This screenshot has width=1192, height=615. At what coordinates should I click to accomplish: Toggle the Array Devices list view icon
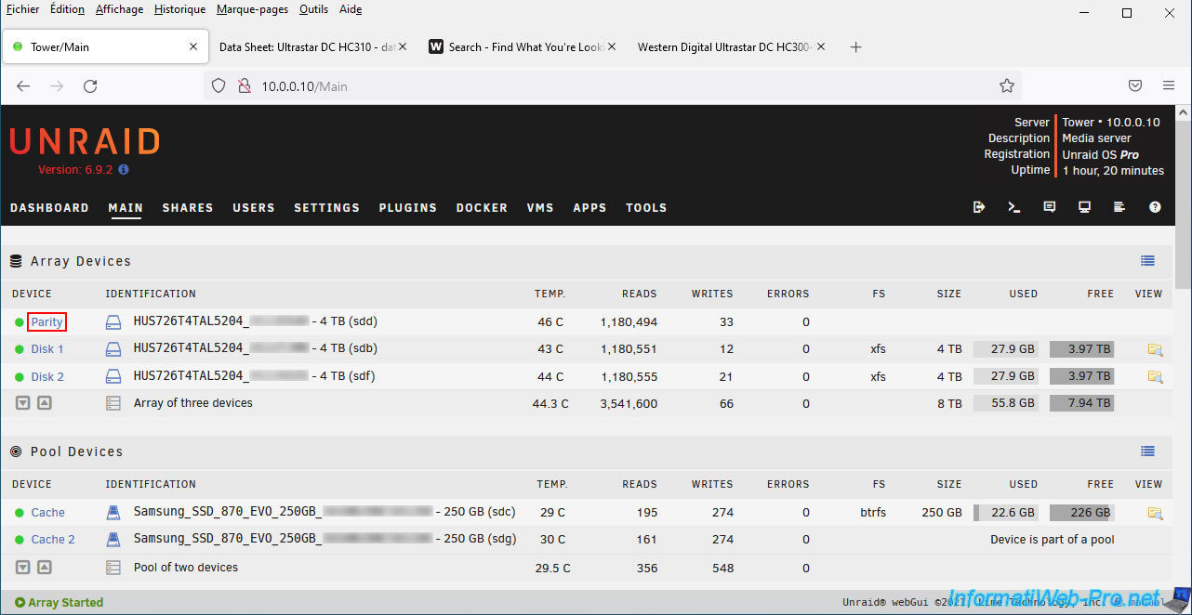coord(1147,261)
